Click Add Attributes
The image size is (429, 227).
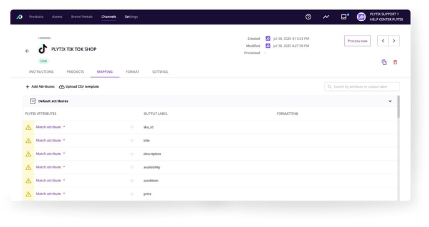[x=40, y=87]
